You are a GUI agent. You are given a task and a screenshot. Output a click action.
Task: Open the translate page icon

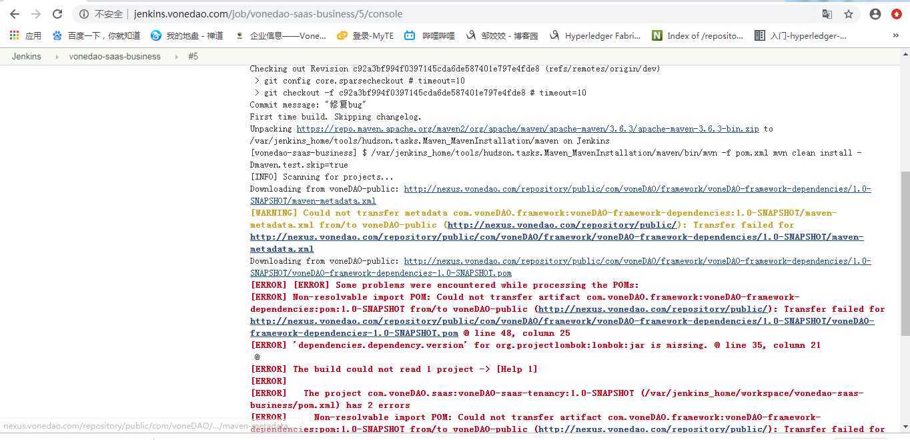[827, 14]
